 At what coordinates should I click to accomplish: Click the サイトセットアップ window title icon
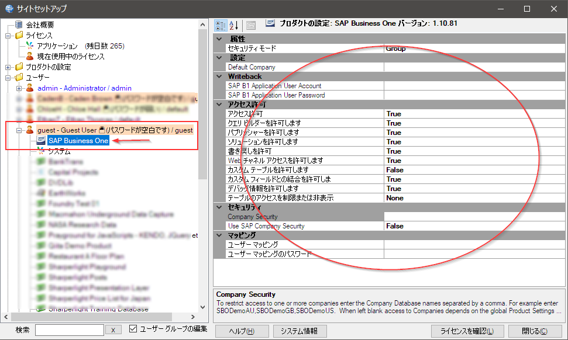pos(9,8)
